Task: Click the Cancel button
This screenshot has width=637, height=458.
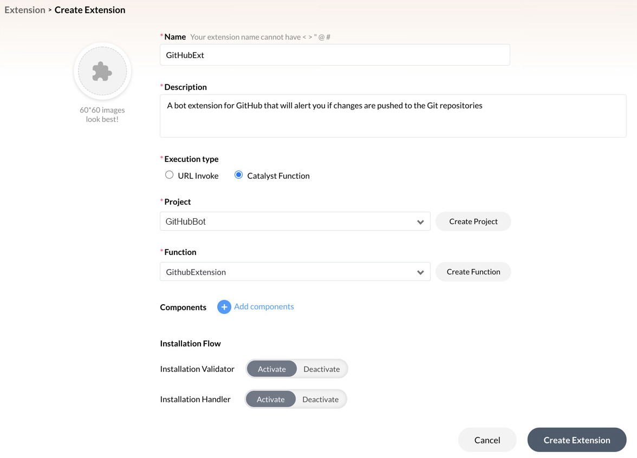Action: tap(486, 440)
